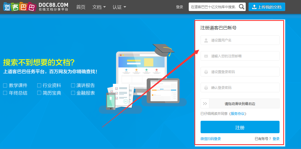The width and height of the screenshot is (301, 149).
Task: Check the 教学课件 checkbox
Action: tap(5, 86)
